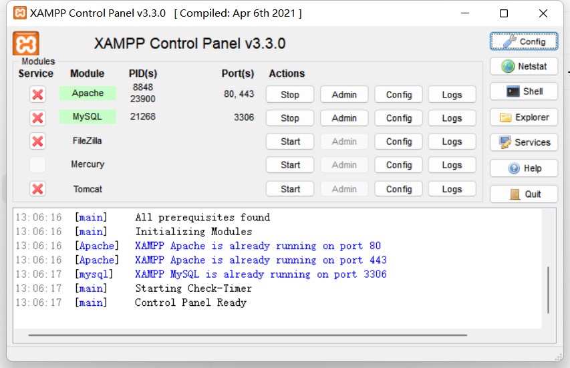
Task: Click log line 'Initializing Modules'
Action: [x=194, y=231]
